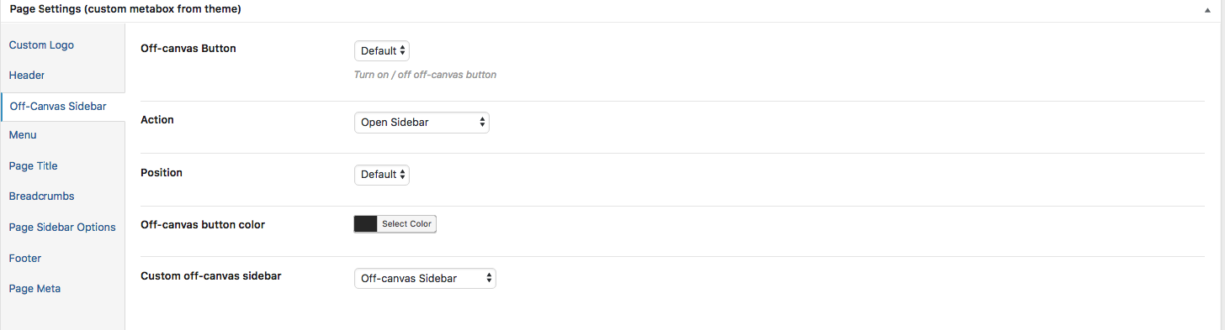
Task: Click the Off-canvas button color label
Action: coord(203,225)
